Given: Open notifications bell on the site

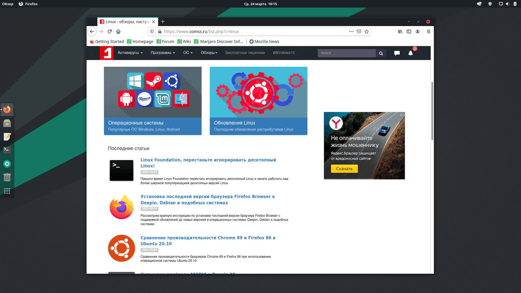Looking at the screenshot, I should pyautogui.click(x=411, y=53).
